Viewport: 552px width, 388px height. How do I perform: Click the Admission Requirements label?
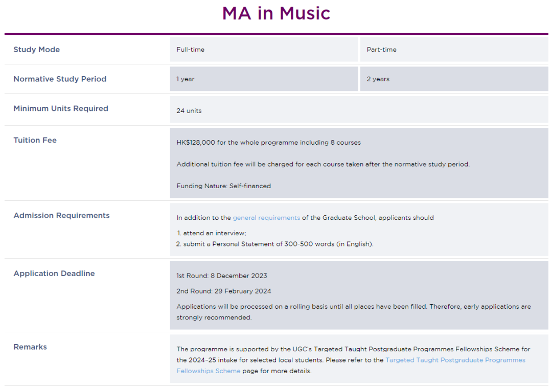[x=62, y=216]
